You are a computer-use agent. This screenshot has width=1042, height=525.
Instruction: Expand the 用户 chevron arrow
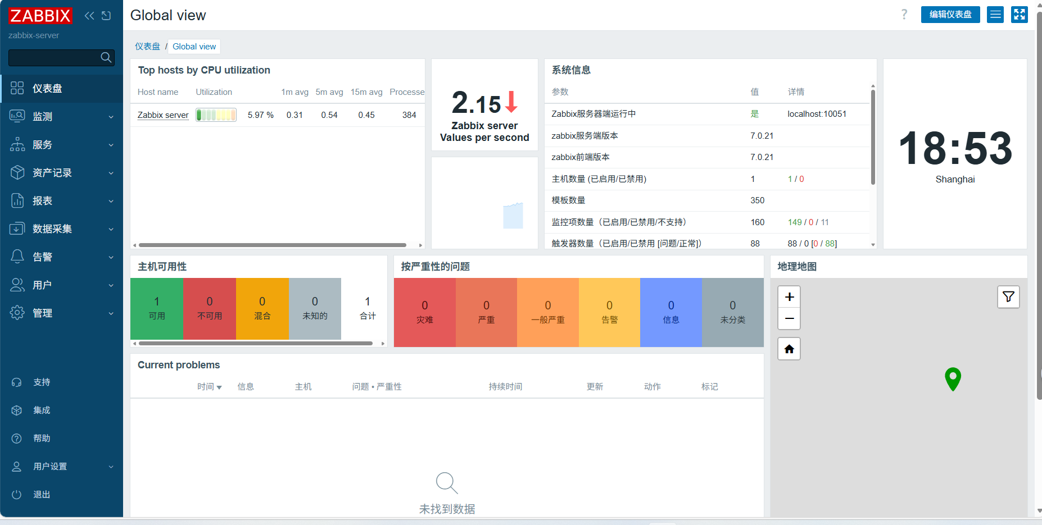111,285
